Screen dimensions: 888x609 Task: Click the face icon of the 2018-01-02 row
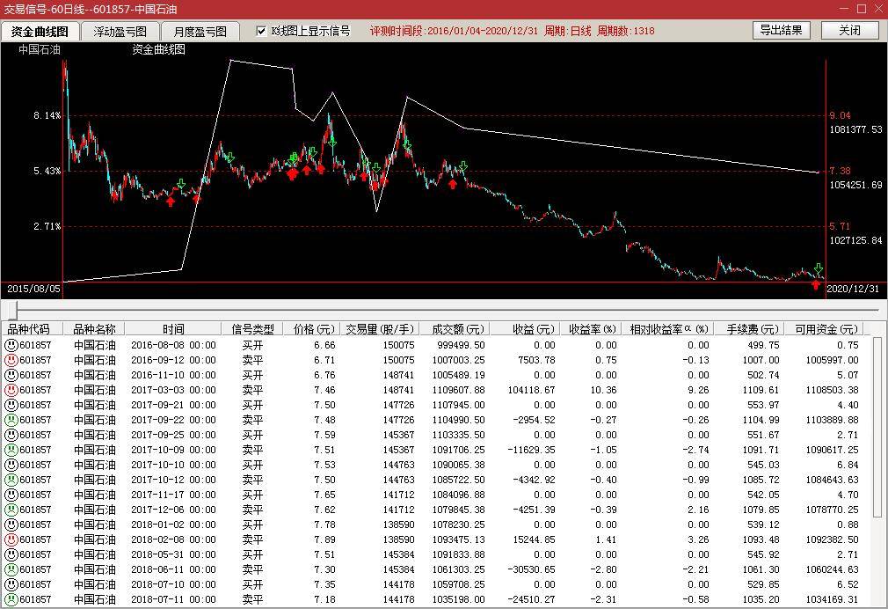tap(11, 525)
